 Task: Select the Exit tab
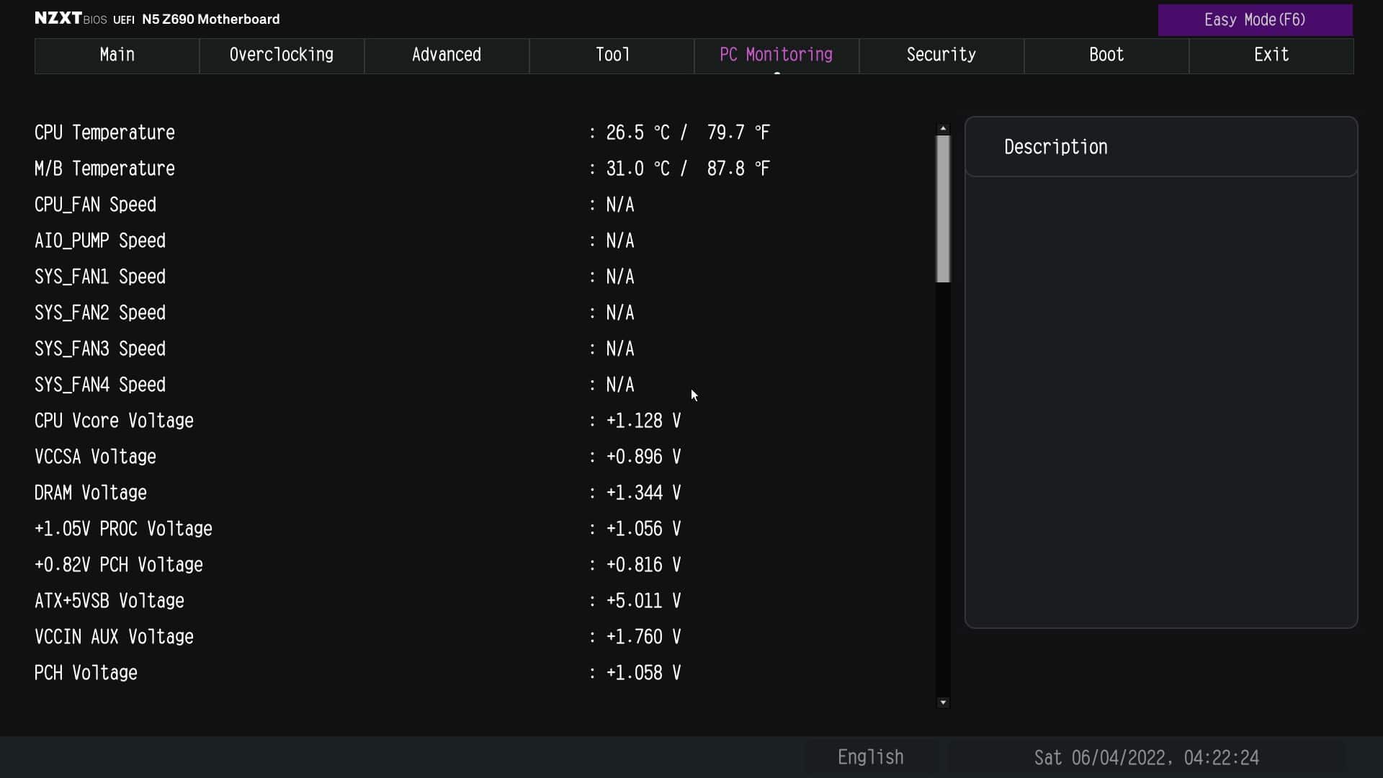click(x=1271, y=55)
